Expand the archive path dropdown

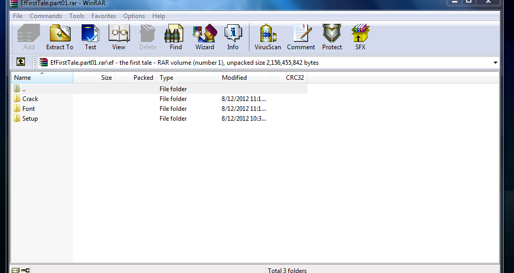point(495,63)
